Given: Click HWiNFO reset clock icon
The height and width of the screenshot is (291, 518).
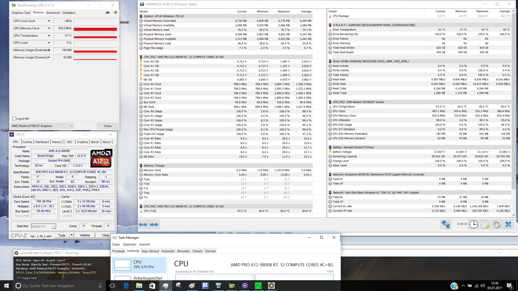Looking at the screenshot, I should 473,224.
